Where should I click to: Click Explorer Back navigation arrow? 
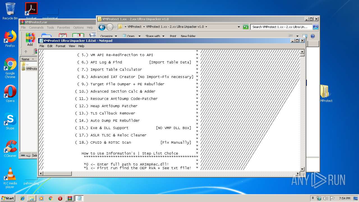[x=102, y=27]
